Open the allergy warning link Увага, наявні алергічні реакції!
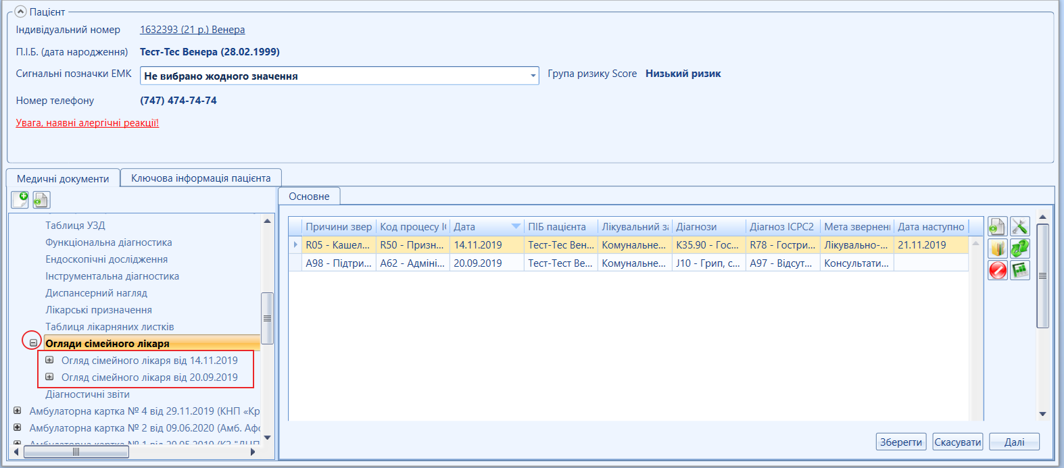Viewport: 1064px width, 468px height. [87, 123]
